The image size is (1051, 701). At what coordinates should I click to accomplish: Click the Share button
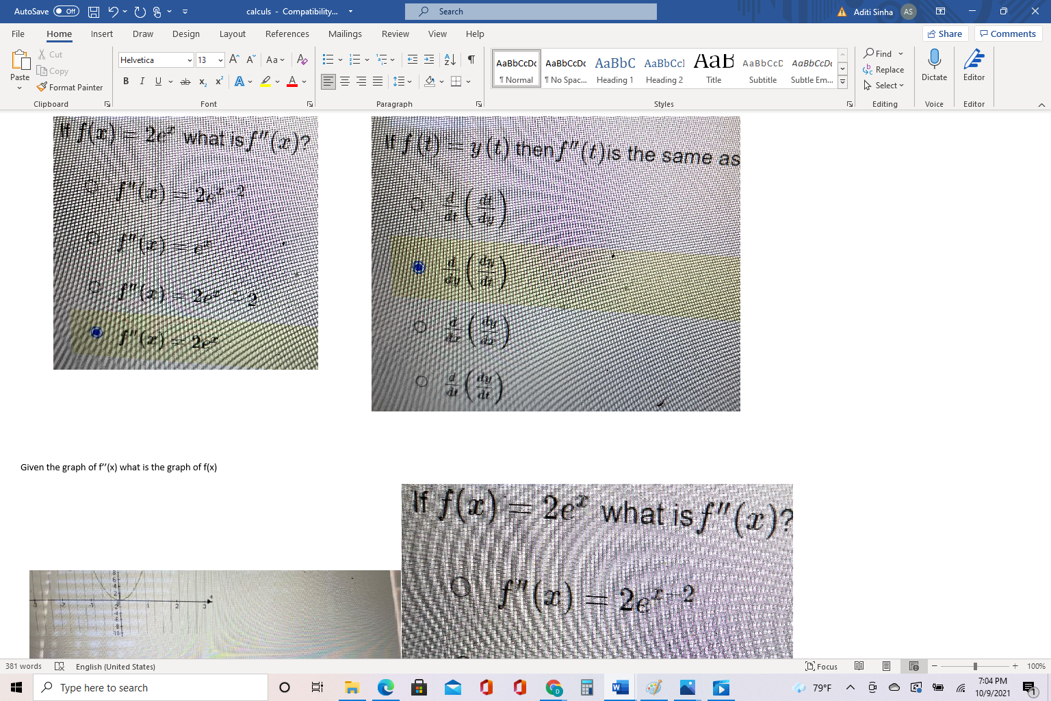pyautogui.click(x=944, y=34)
